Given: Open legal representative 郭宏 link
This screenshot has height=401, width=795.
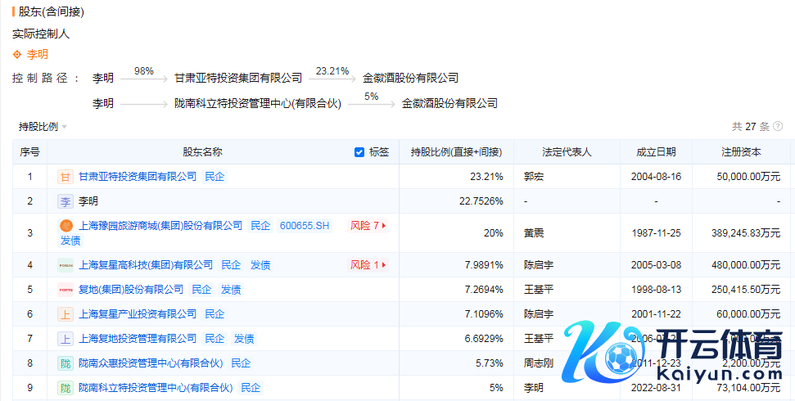Looking at the screenshot, I should (x=534, y=177).
